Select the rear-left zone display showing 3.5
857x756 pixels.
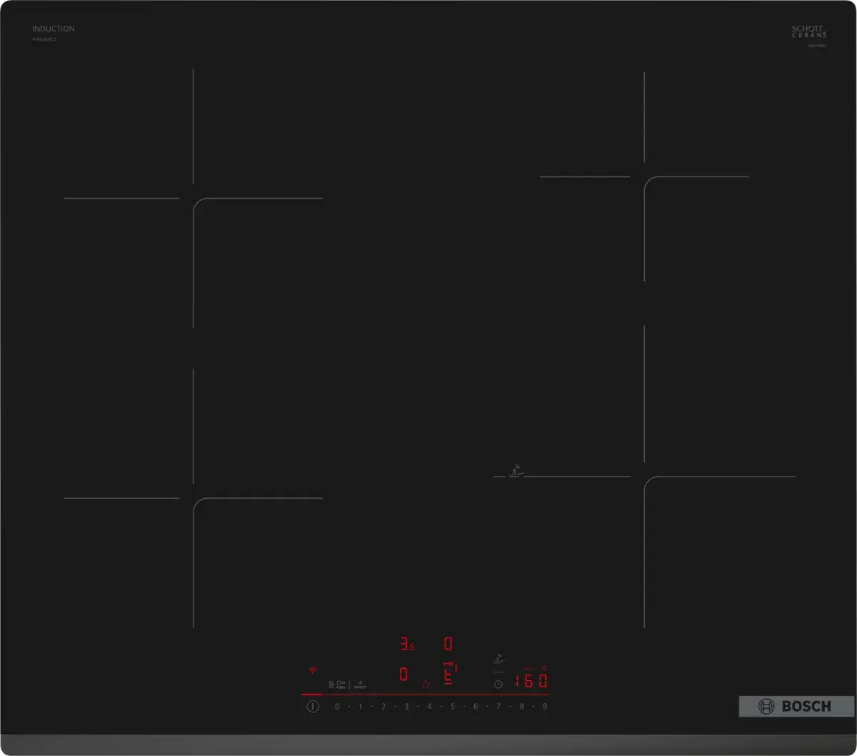point(406,645)
